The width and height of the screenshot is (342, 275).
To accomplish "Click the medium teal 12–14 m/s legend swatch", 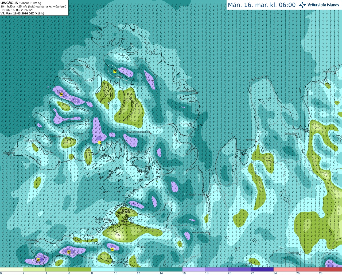I will (148, 269).
